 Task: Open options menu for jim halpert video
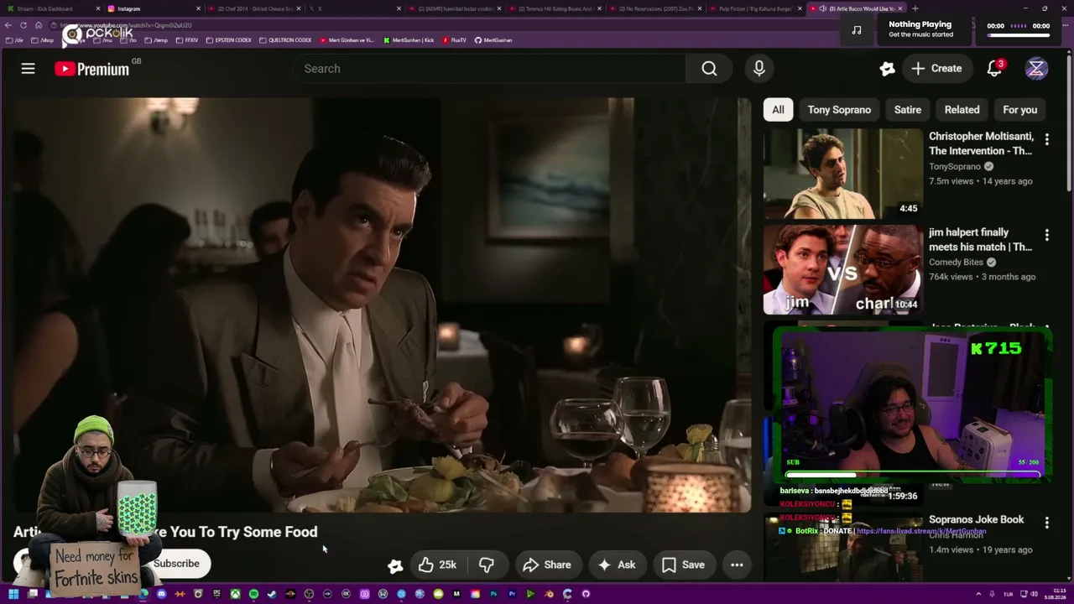1046,236
